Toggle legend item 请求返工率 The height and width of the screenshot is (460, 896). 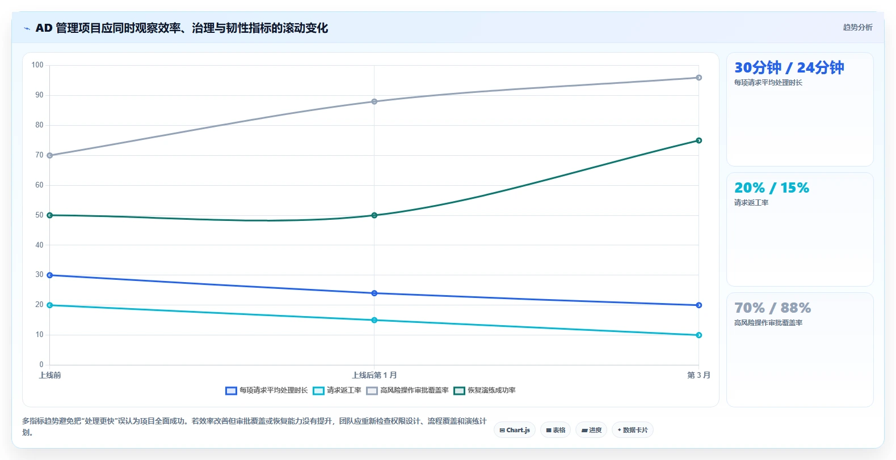(x=337, y=390)
